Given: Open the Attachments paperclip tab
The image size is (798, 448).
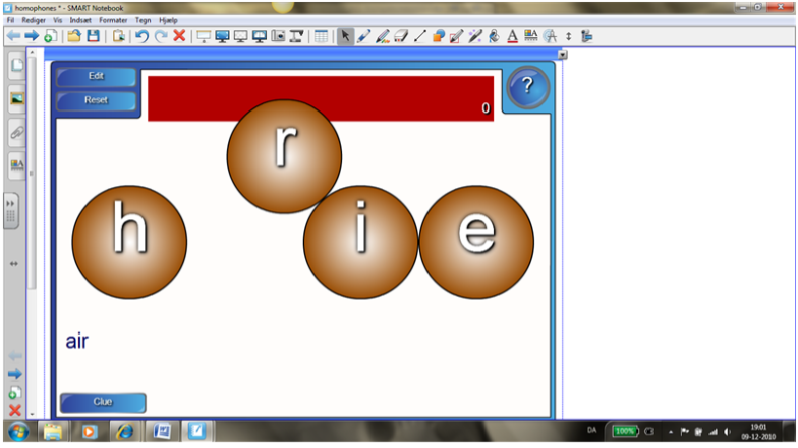Looking at the screenshot, I should tap(17, 132).
